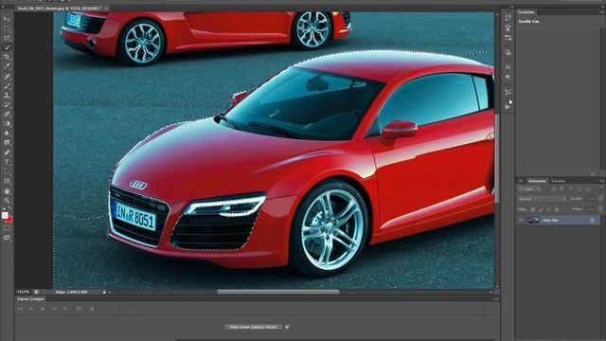Viewport: 606px width, 341px height.
Task: Go to next frame in timeline
Action: click(x=54, y=309)
